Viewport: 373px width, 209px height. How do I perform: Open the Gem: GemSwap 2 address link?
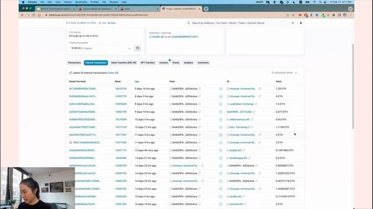[240, 127]
